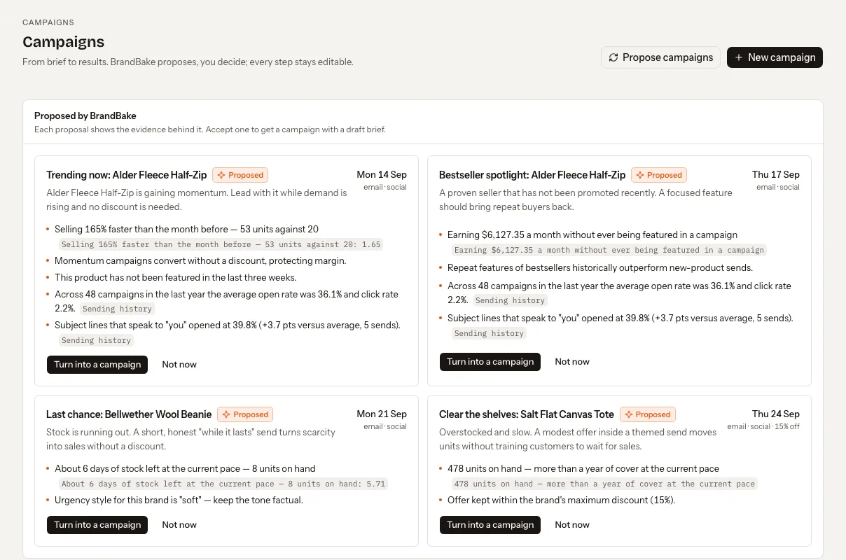
Task: Click the Proposed label on Last chance card
Action: [251, 414]
